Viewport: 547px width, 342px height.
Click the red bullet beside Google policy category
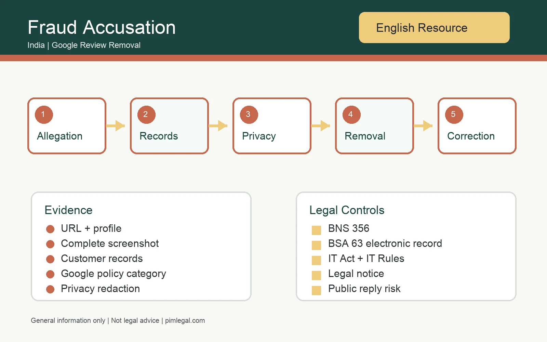click(x=50, y=274)
